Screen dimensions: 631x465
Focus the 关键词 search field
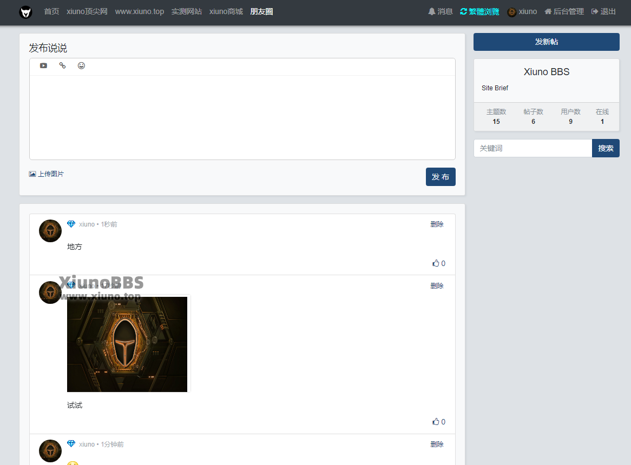(x=533, y=148)
